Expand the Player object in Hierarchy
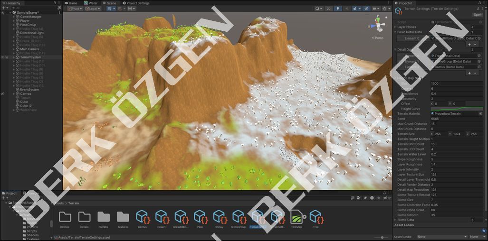 [14, 21]
